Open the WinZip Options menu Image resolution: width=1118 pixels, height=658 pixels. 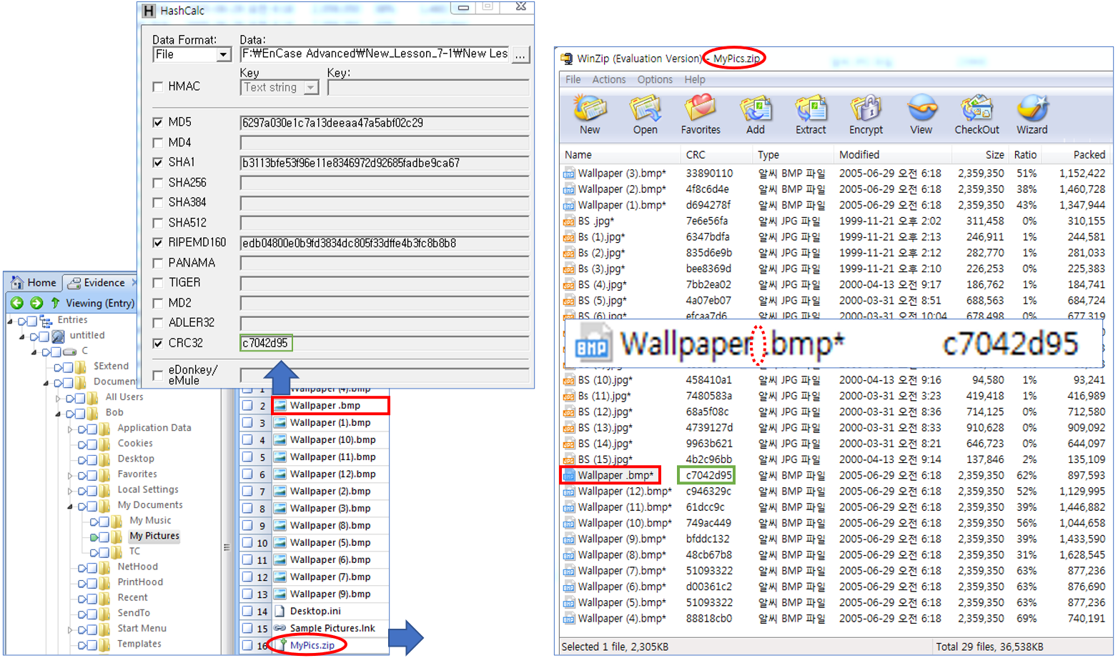click(x=655, y=79)
